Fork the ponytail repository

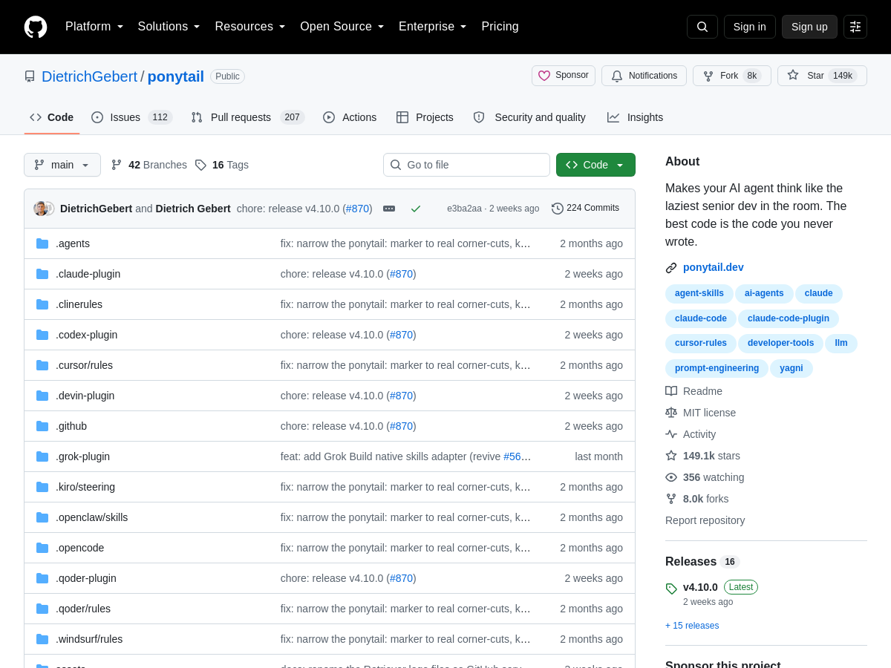pos(732,76)
